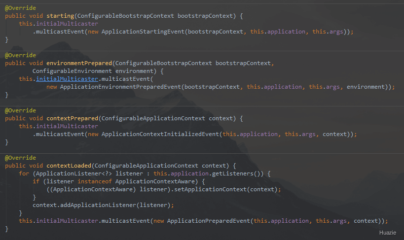Click the contextLoaded method name

[x=69, y=166]
